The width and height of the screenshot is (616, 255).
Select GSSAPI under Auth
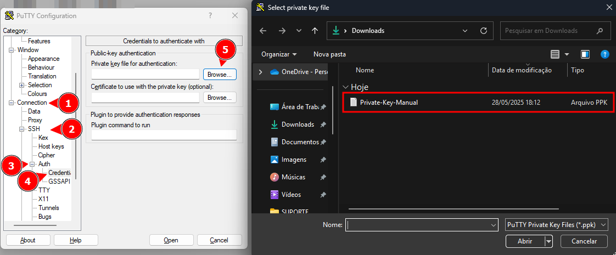coord(59,182)
